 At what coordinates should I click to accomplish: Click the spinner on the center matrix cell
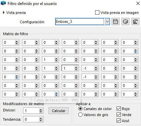(76, 68)
